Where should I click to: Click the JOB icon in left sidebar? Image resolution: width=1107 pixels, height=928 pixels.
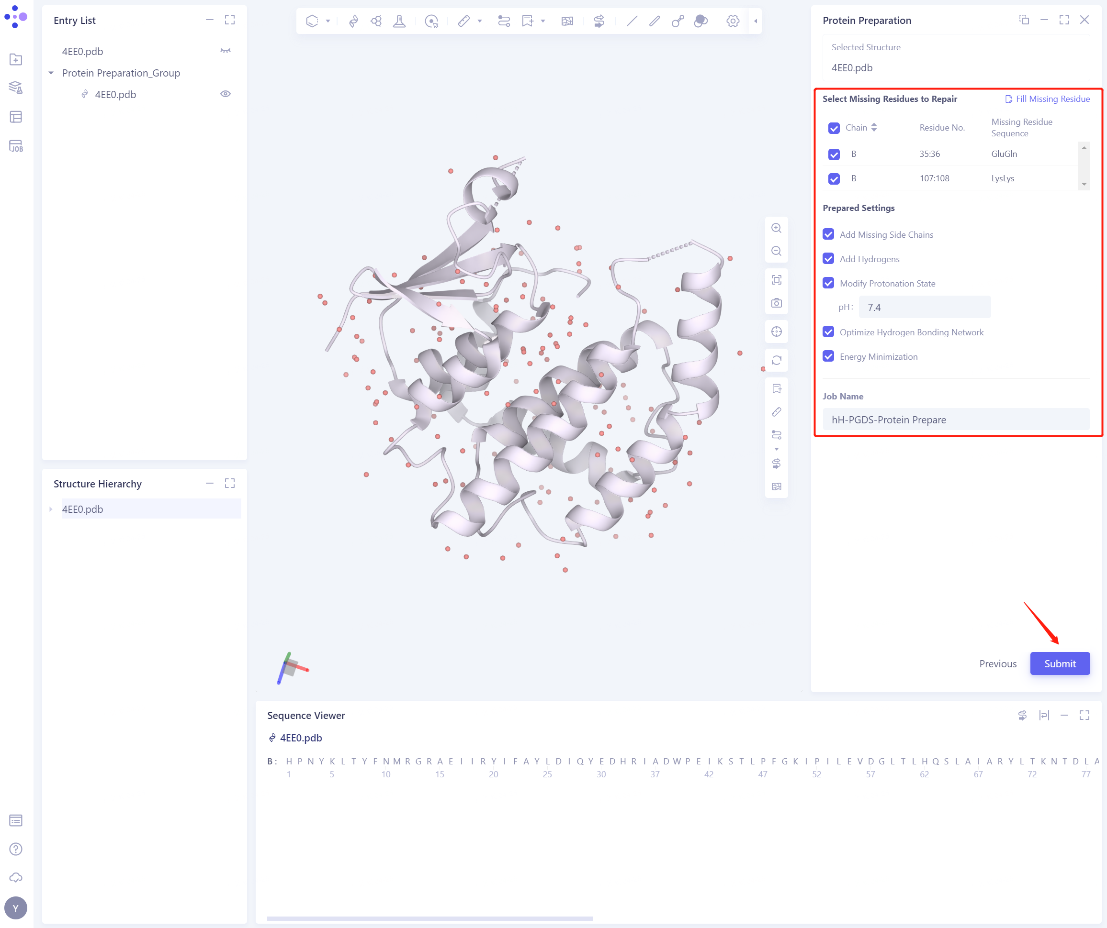click(x=16, y=146)
